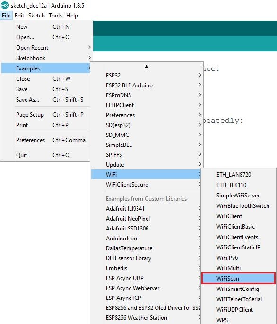
Task: Open the SimpleWiFiServer example
Action: click(x=239, y=196)
